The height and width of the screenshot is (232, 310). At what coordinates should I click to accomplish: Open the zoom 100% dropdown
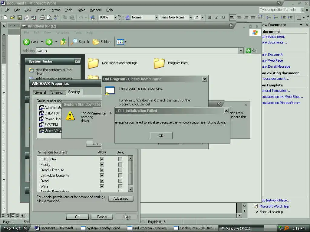[x=115, y=18]
